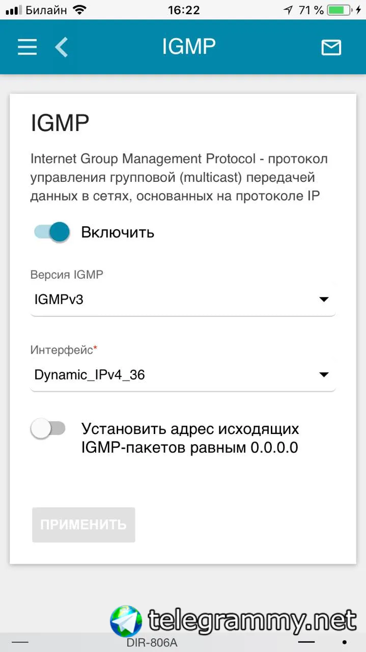Screen dimensions: 366x652
Task: Expand the Версия IGMP dropdown showing IGMPv3
Action: pos(183,300)
